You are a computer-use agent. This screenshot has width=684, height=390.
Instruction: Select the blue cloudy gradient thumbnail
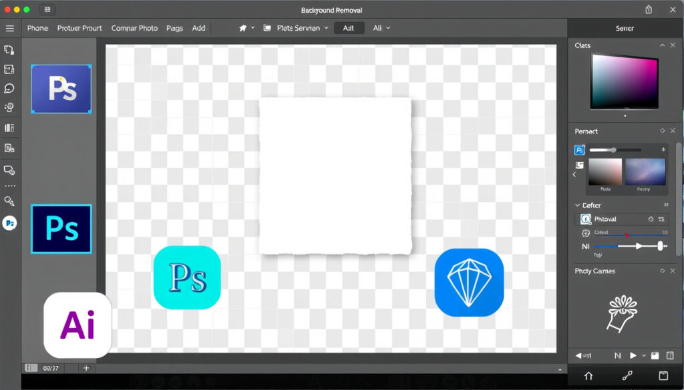(645, 172)
